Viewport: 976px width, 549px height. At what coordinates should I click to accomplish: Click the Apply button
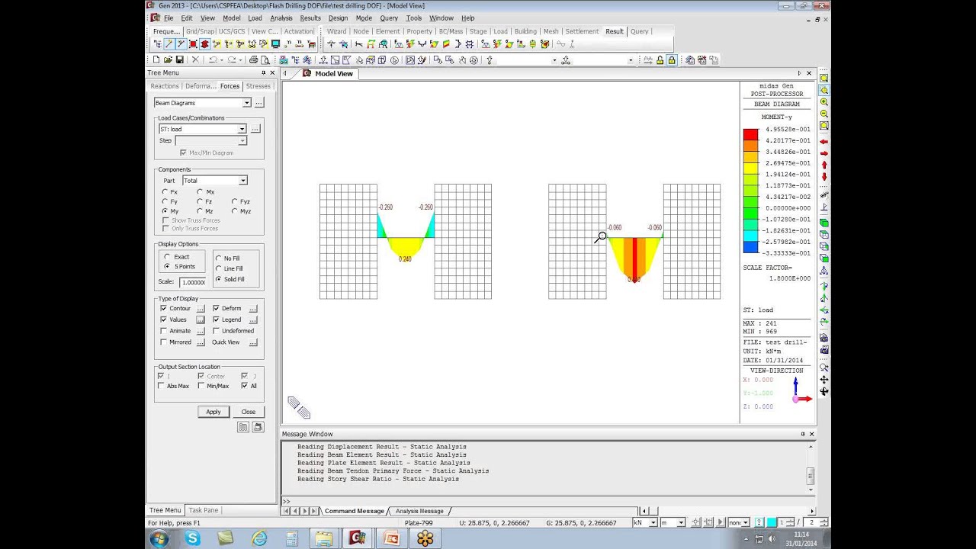pos(213,412)
